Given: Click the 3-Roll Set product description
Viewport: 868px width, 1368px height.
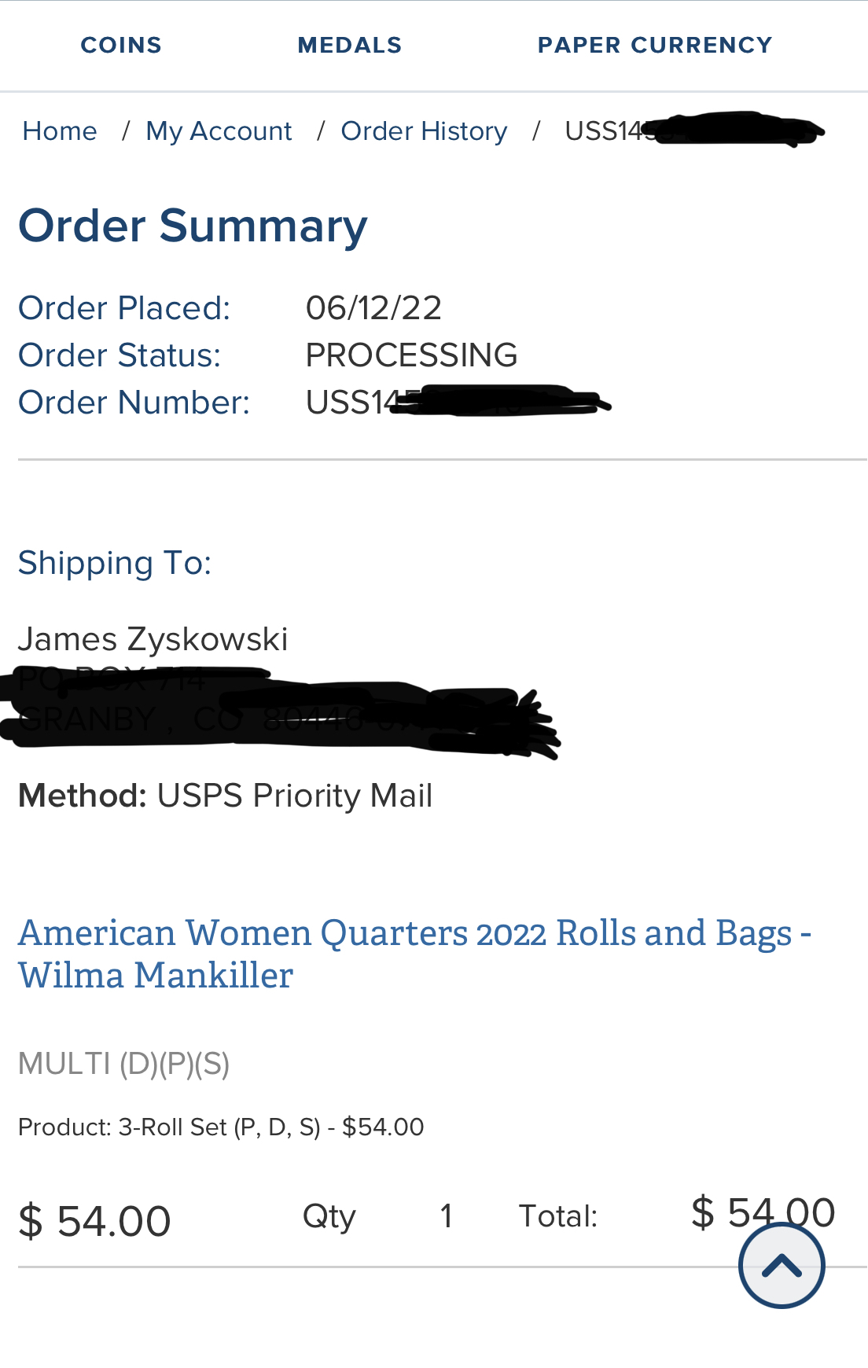Looking at the screenshot, I should pos(221,1127).
